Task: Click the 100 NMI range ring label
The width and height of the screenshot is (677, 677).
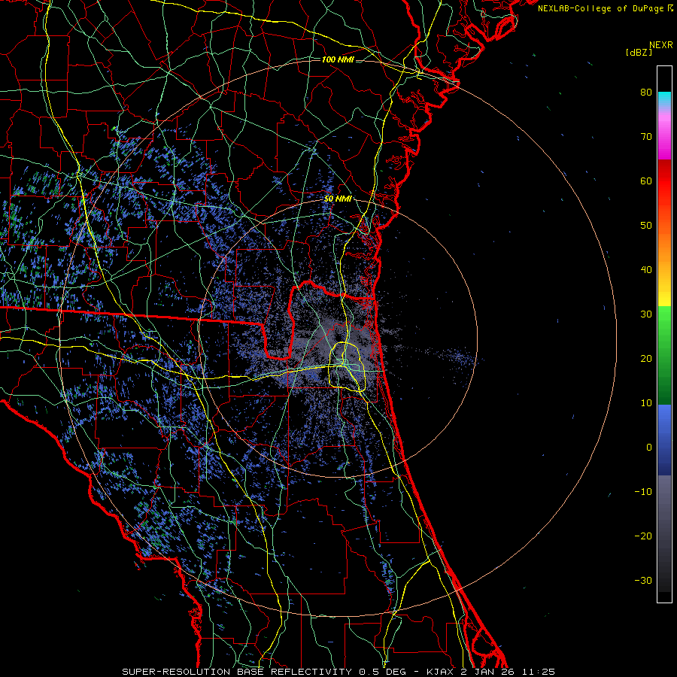Action: pos(338,59)
